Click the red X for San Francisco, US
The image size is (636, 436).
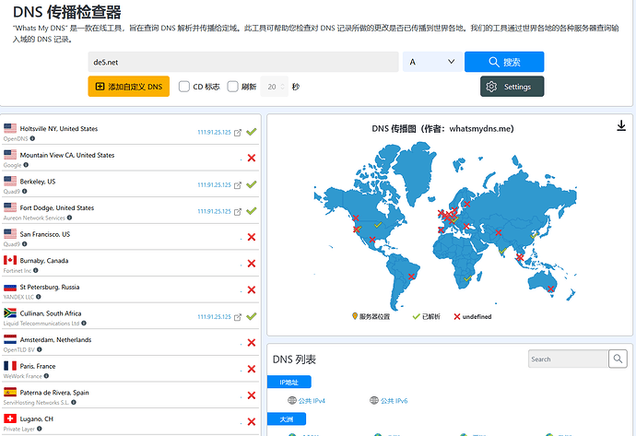click(252, 237)
